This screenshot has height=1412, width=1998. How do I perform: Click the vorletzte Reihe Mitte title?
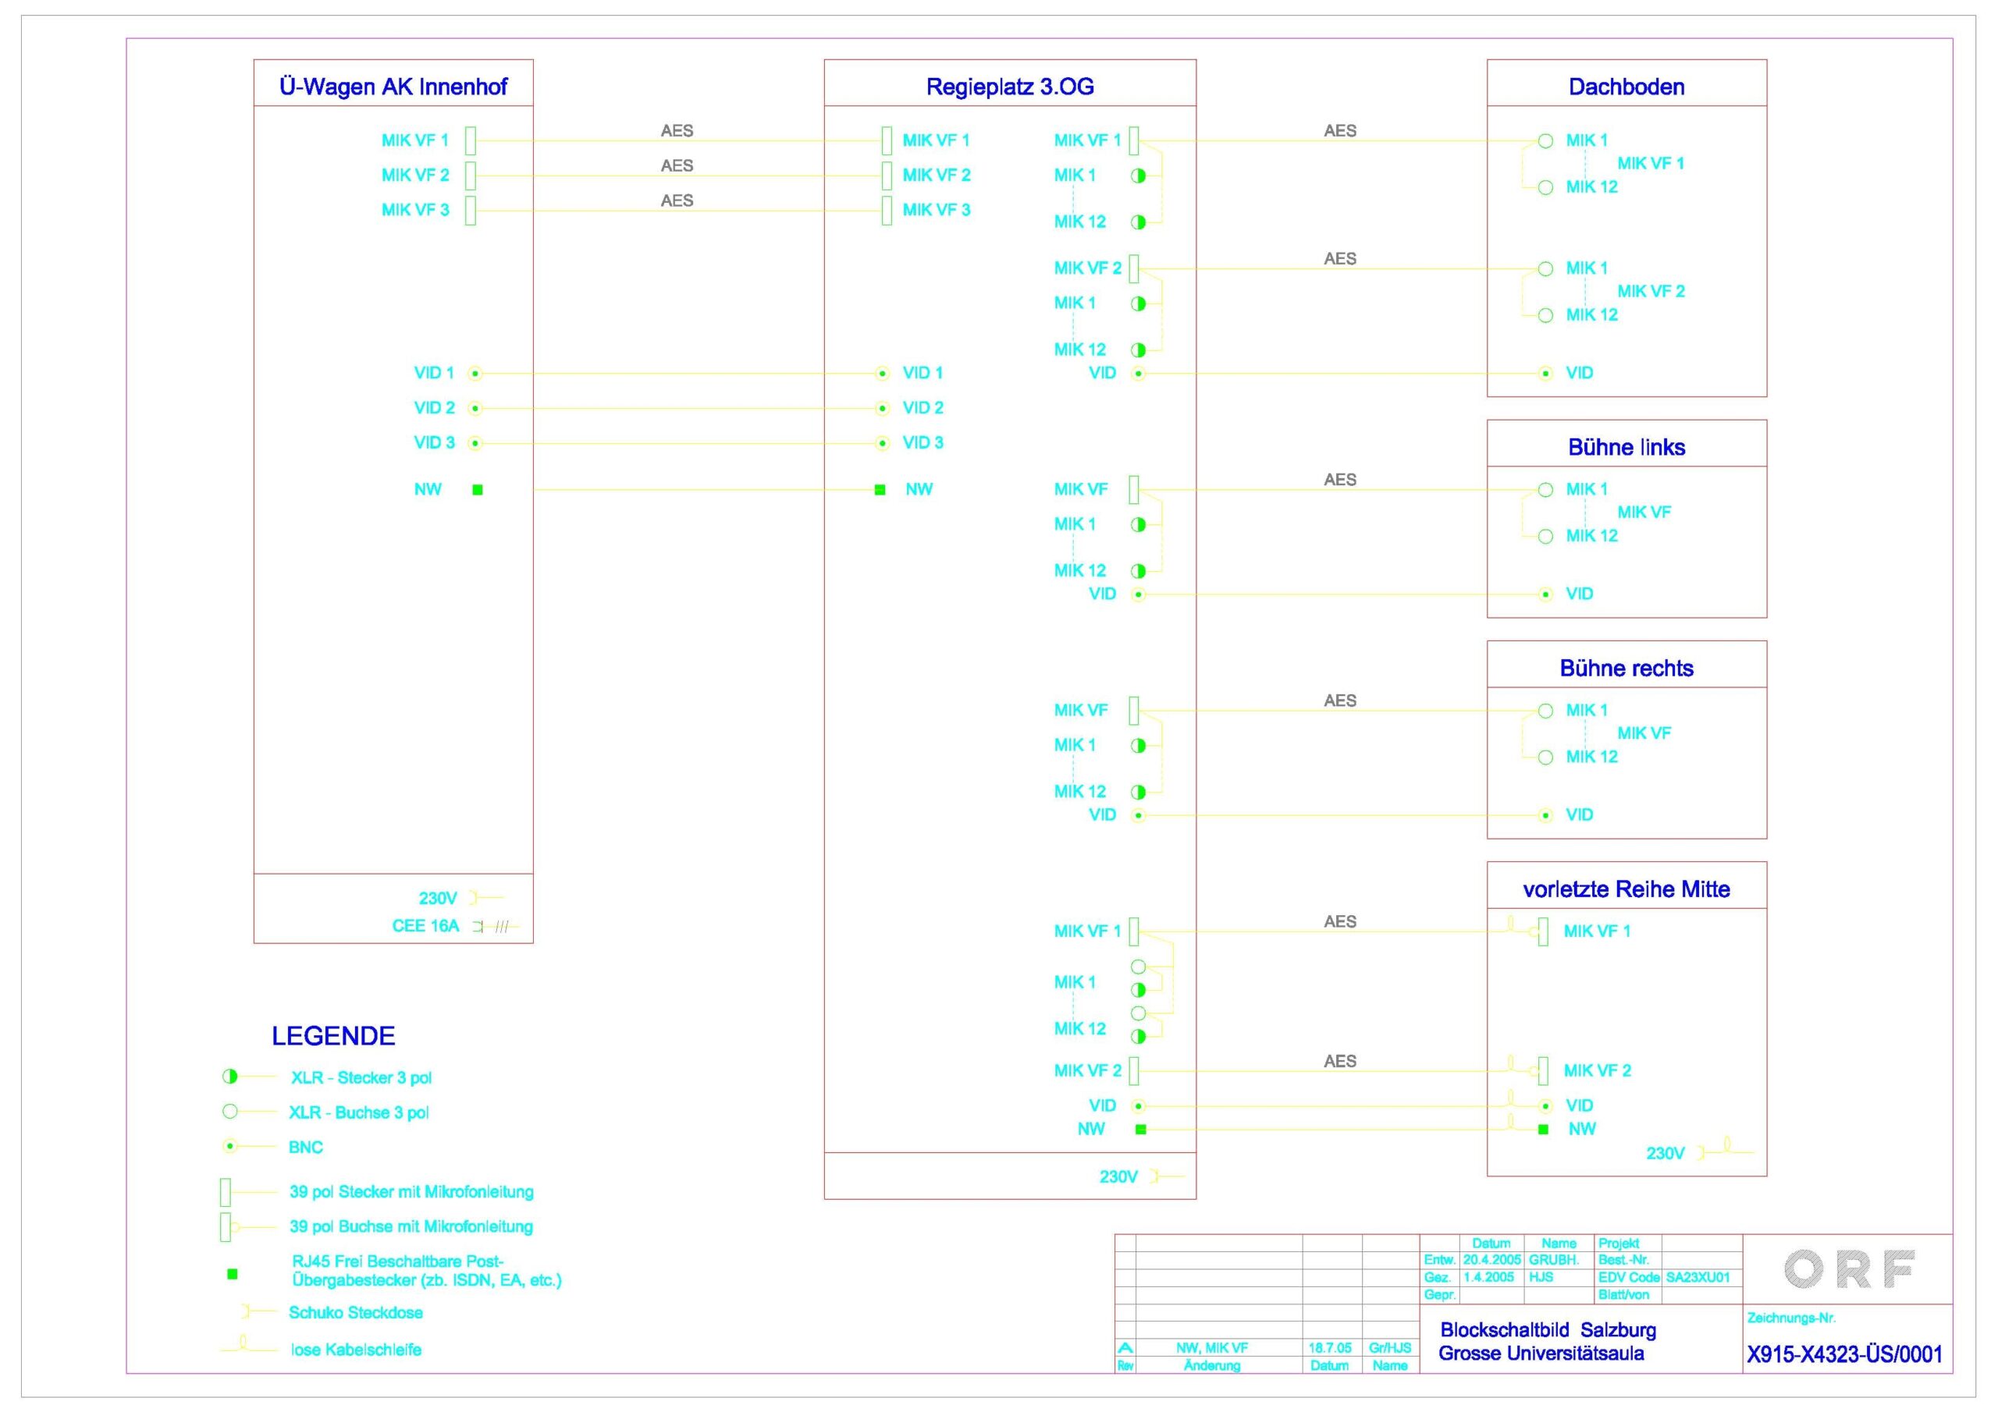click(x=1626, y=889)
